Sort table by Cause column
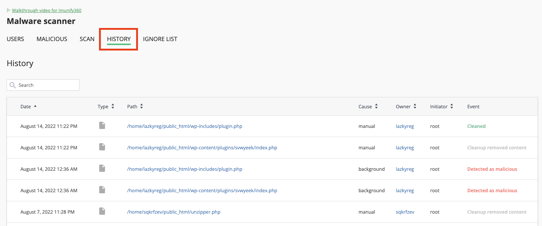 click(x=368, y=106)
